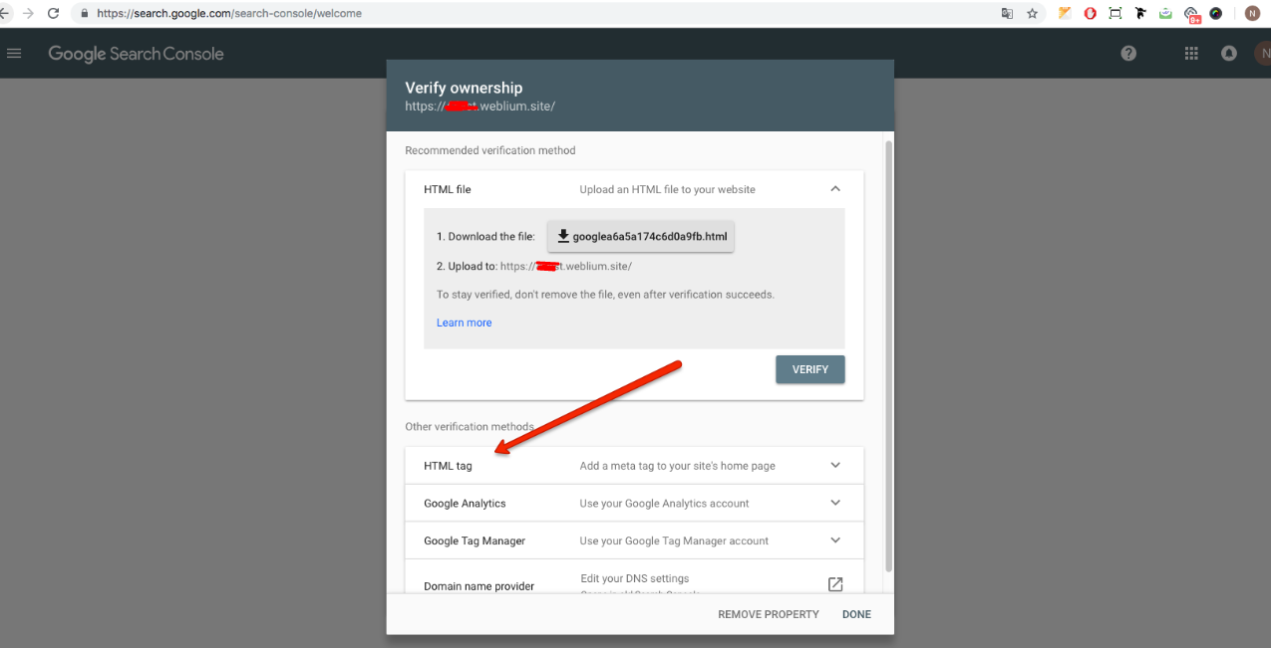This screenshot has height=648, width=1271.
Task: Click the Google Analytics label
Action: coord(465,504)
